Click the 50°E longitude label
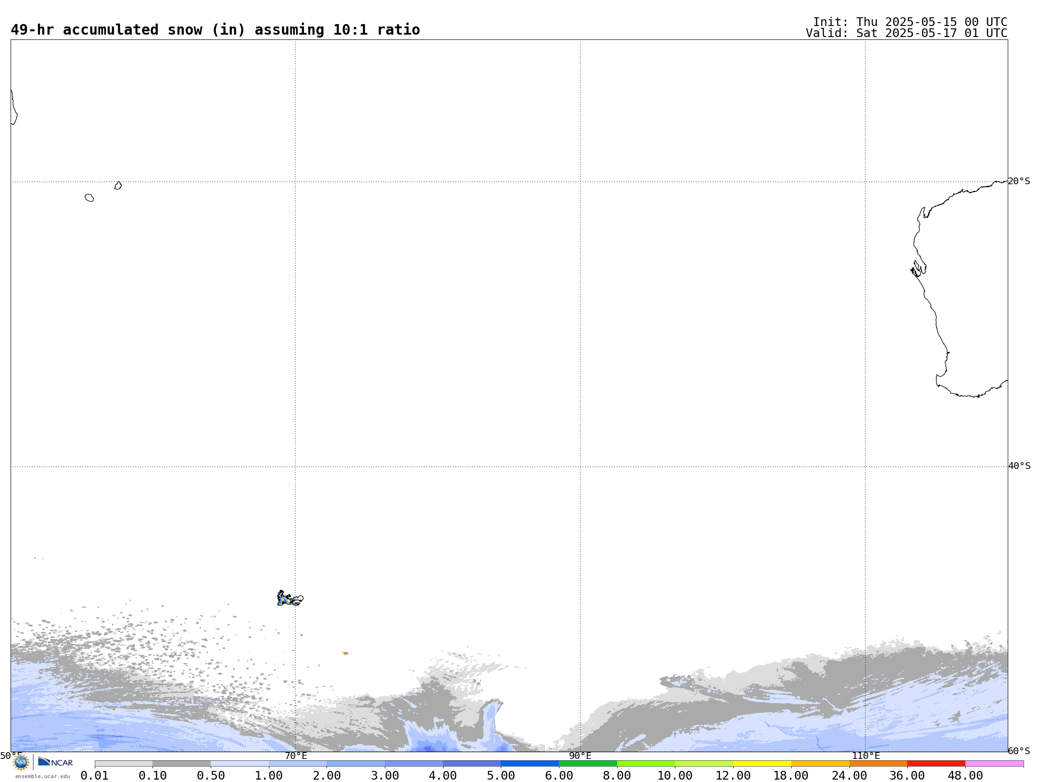Image resolution: width=1039 pixels, height=782 pixels. point(11,756)
